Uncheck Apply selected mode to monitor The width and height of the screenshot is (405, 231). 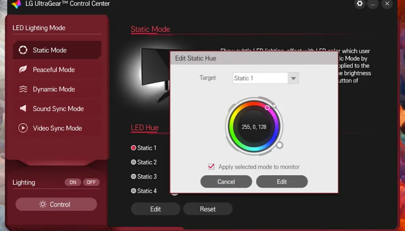211,167
